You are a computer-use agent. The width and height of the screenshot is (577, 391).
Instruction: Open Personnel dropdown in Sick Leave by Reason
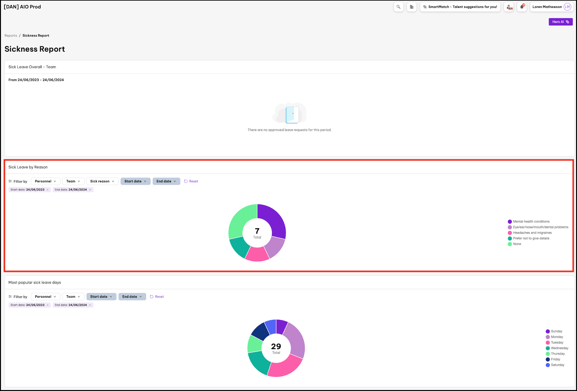tap(45, 181)
